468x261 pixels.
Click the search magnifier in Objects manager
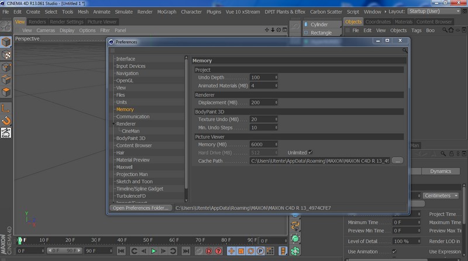tap(445, 30)
